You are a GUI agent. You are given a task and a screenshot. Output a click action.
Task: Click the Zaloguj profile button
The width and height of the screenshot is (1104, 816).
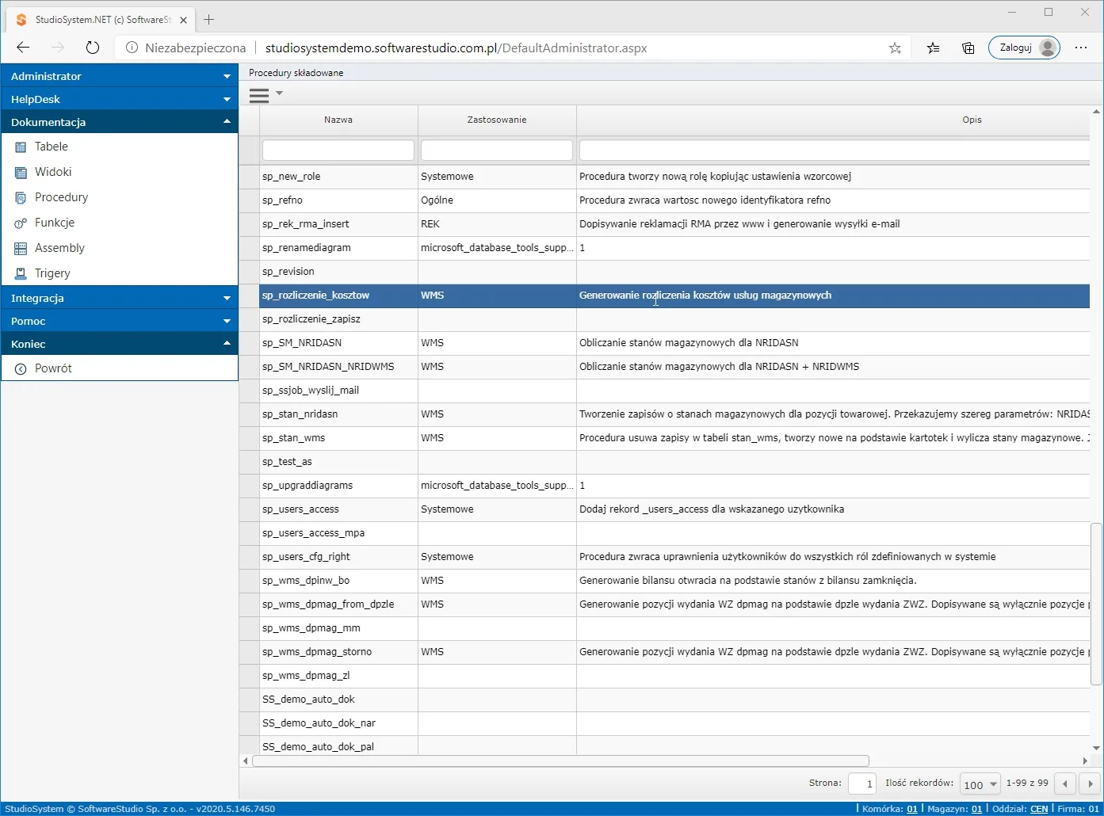(1024, 48)
